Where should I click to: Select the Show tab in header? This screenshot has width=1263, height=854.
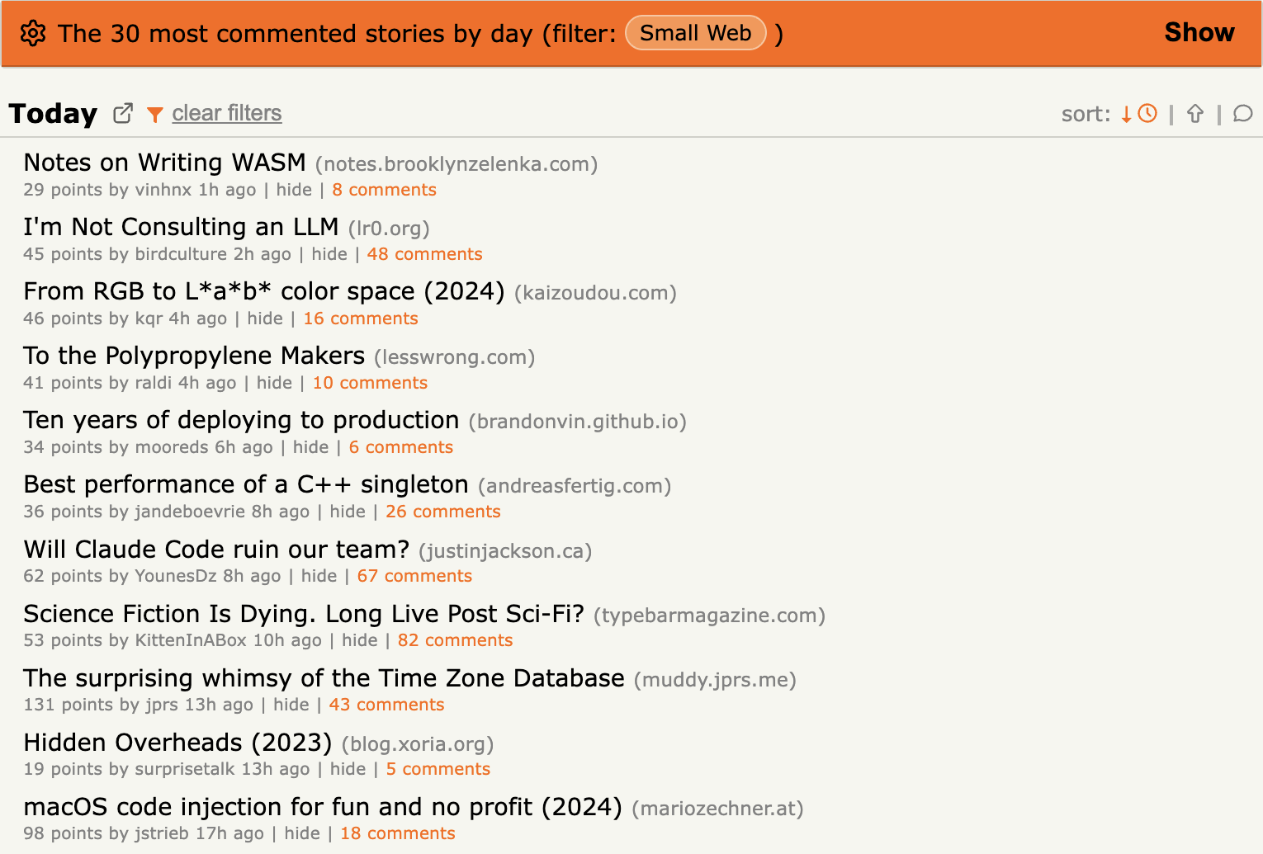click(x=1199, y=33)
